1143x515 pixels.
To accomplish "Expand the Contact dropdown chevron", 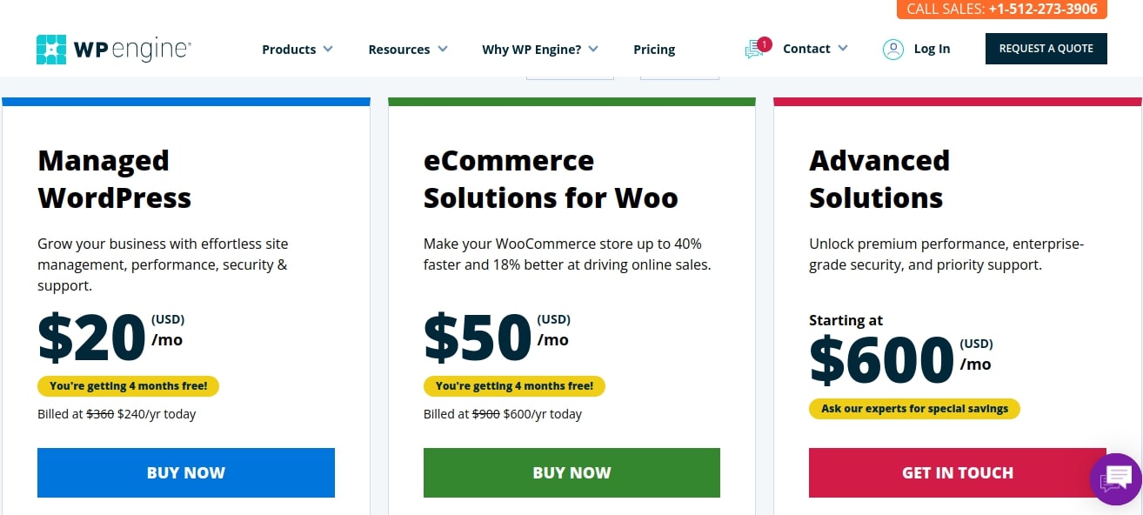I will (x=842, y=49).
